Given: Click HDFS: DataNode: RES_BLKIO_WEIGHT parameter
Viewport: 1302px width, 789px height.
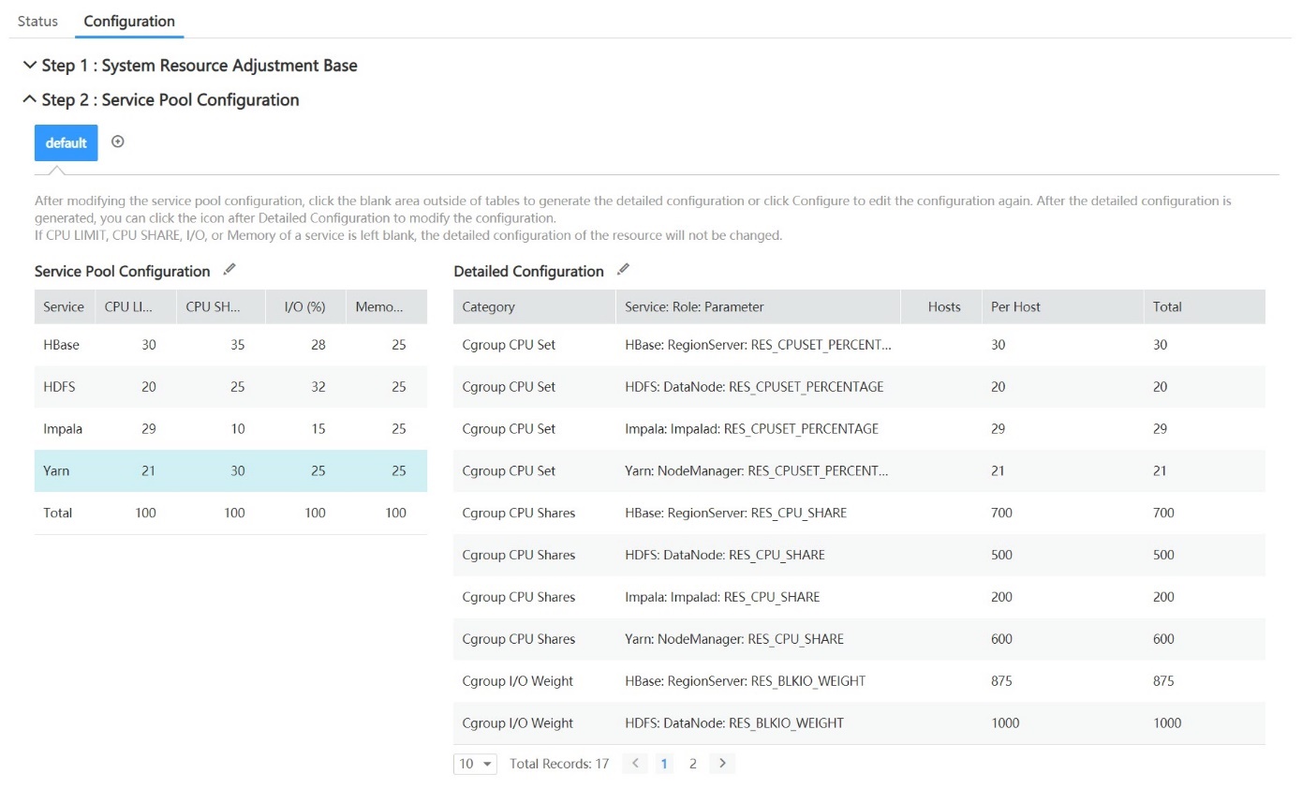Looking at the screenshot, I should pos(734,723).
